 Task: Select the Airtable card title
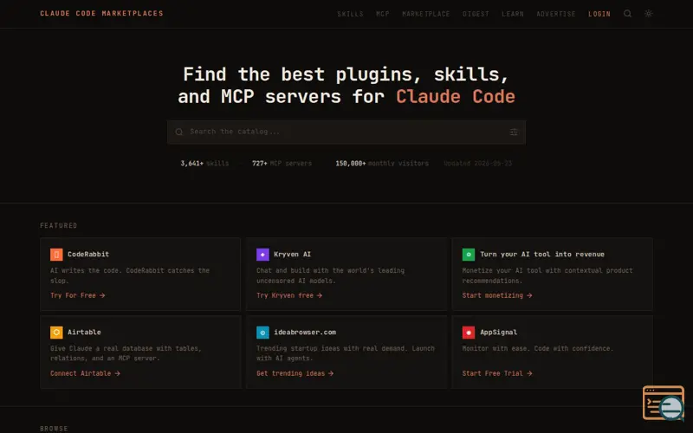(84, 333)
